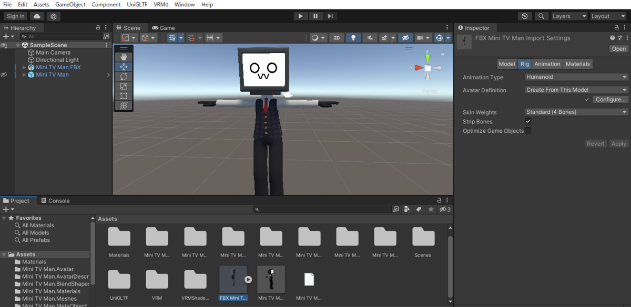Viewport: 631px width, 307px height.
Task: Select the Rect transform tool
Action: (x=124, y=96)
